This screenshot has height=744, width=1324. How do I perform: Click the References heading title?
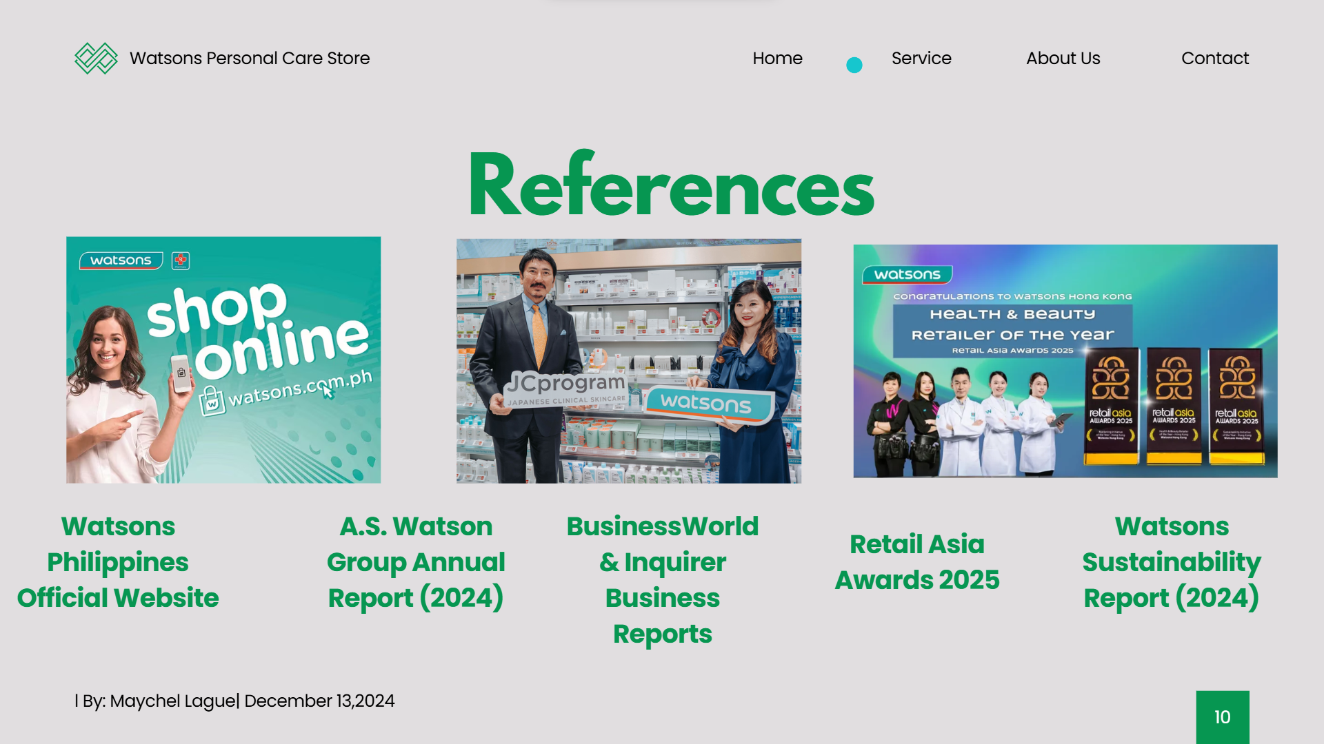671,186
